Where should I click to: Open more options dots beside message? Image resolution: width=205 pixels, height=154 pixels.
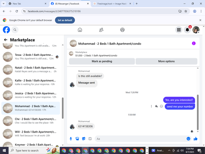pos(151,106)
